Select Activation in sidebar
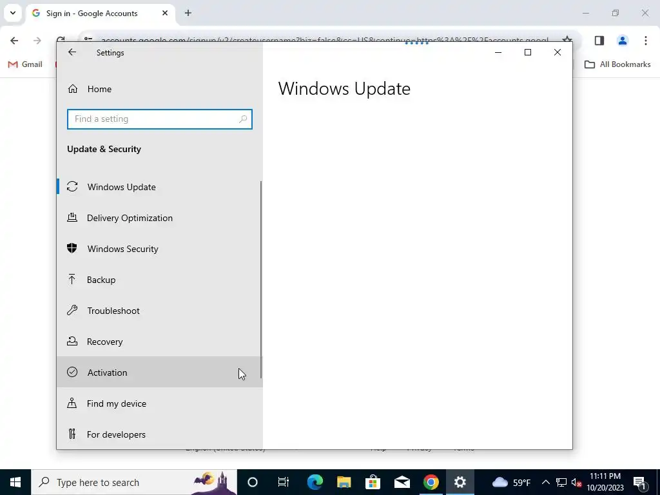The image size is (660, 495). 160,373
